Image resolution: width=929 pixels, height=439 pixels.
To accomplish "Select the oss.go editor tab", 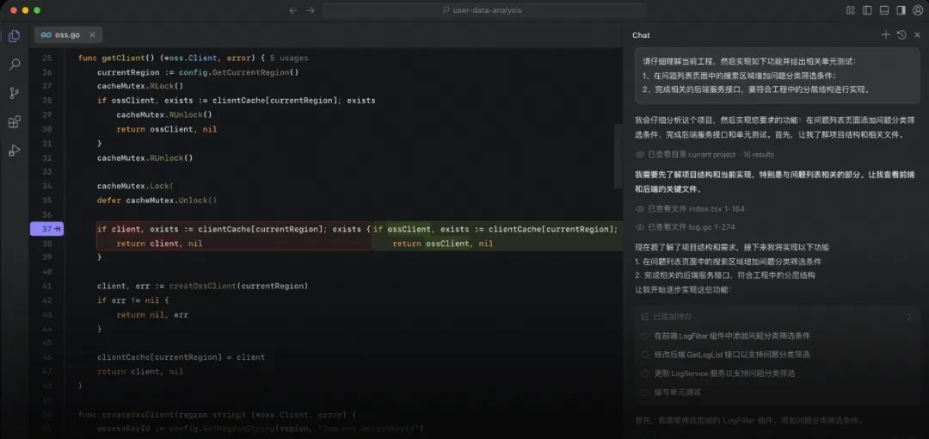I will (x=68, y=35).
